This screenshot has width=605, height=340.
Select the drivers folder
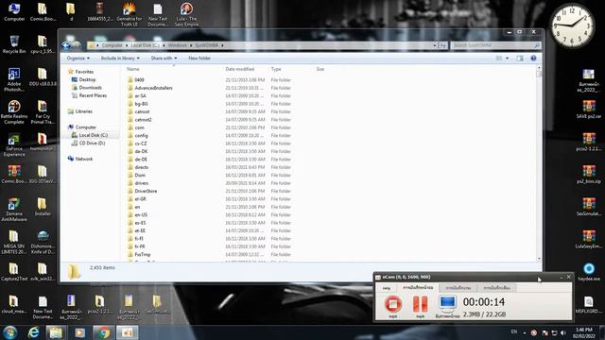tap(142, 183)
